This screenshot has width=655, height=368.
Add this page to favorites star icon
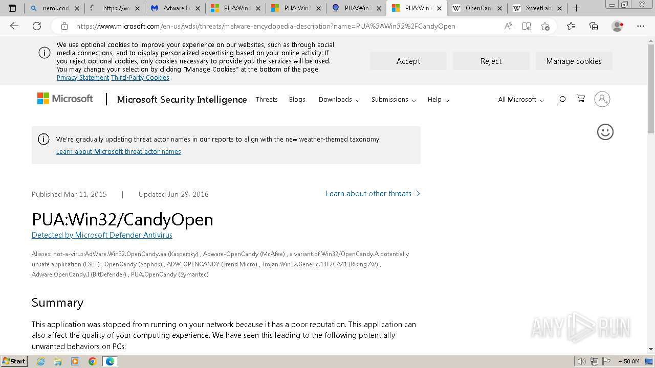tap(545, 26)
